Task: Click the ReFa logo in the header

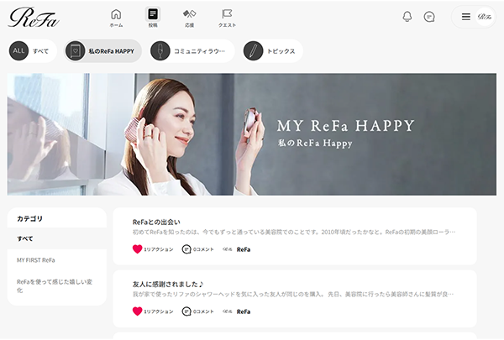Action: [34, 18]
